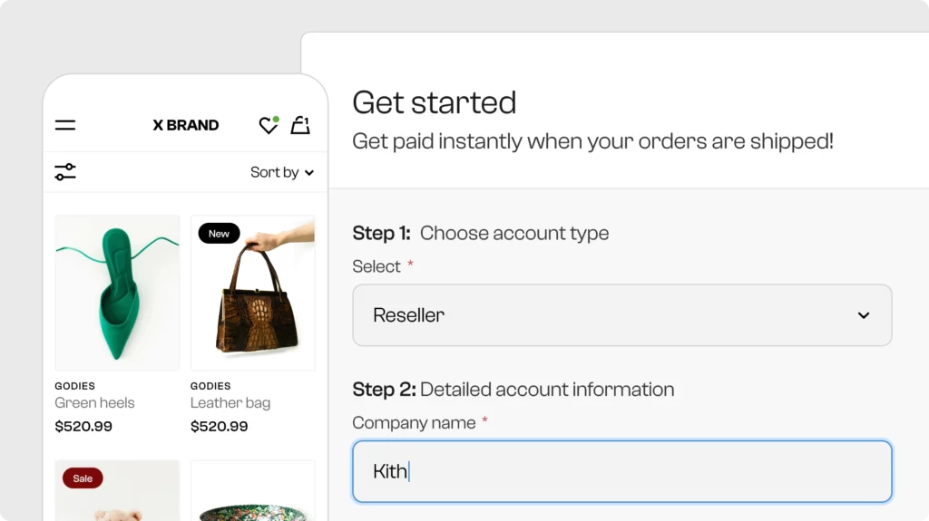Screen dimensions: 929x521
Task: Click the Sort by chevron arrow
Action: click(309, 173)
